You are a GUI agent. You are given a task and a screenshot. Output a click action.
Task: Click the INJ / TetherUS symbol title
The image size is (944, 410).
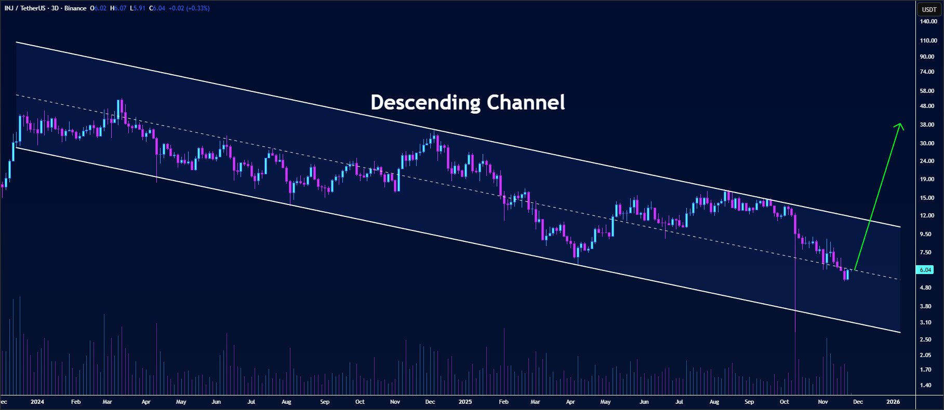click(25, 8)
